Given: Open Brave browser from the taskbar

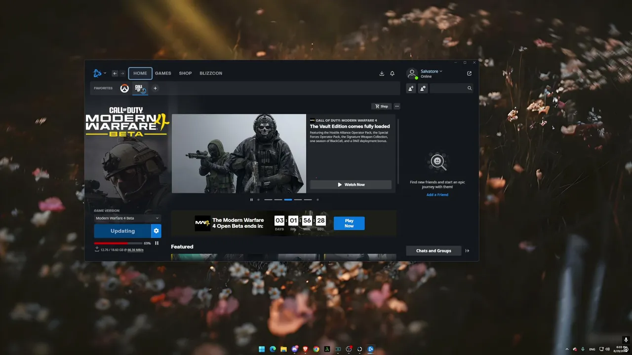Looking at the screenshot, I should coord(306,349).
